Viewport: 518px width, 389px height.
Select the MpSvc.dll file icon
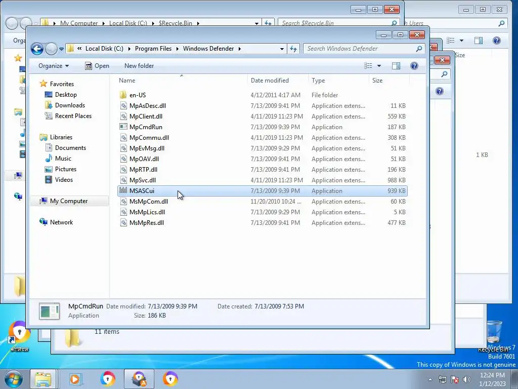pyautogui.click(x=123, y=180)
